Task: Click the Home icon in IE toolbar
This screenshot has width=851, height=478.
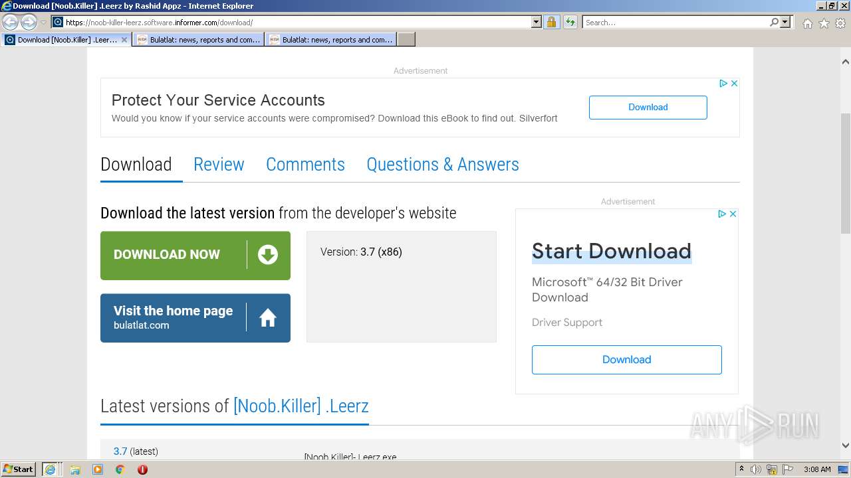Action: 807,23
